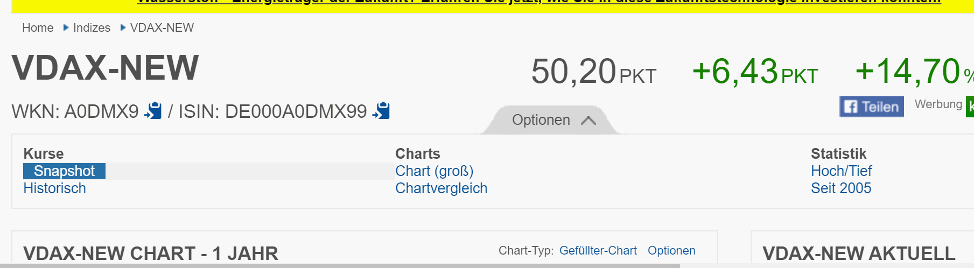This screenshot has width=974, height=268.
Task: Copy the ISIN using its clipboard icon
Action: [x=381, y=111]
